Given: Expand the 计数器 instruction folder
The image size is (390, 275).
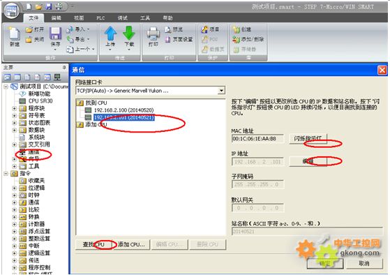Looking at the screenshot, I should (x=15, y=224).
